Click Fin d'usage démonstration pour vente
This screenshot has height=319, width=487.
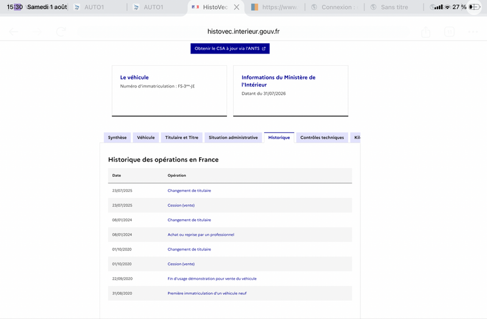(212, 279)
